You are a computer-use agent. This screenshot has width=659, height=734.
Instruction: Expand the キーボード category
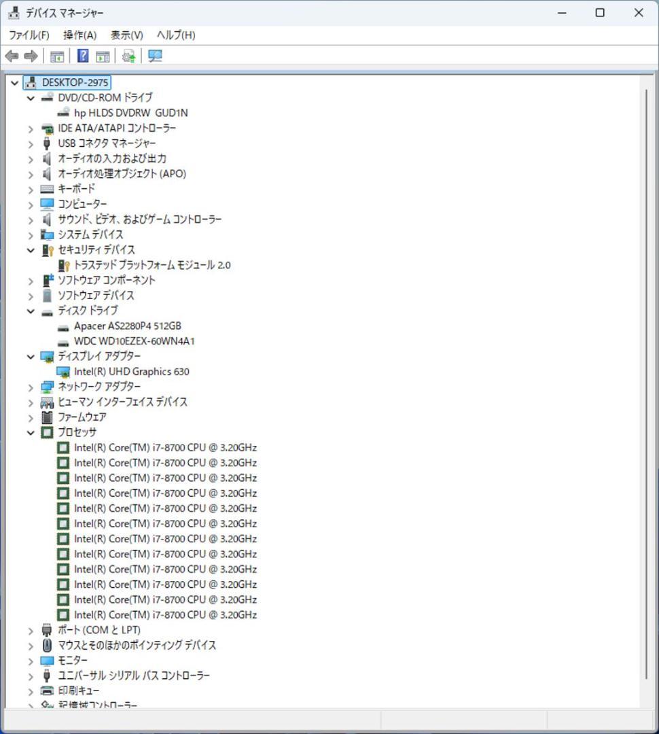[31, 188]
